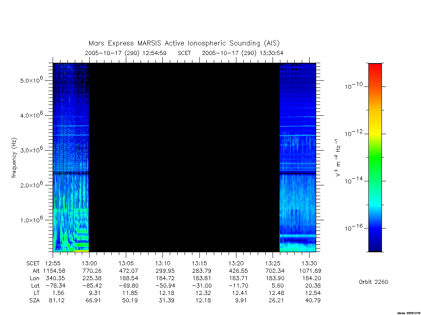Click the 'Alt' row label
The height and width of the screenshot is (315, 421).
tap(36, 271)
